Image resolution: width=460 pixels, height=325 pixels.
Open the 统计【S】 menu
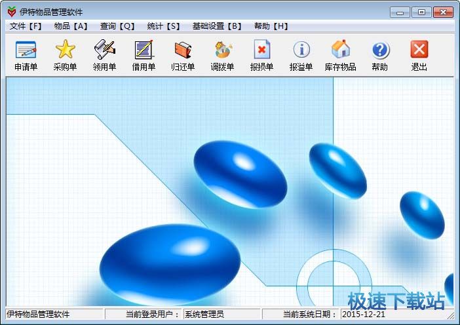pos(163,26)
